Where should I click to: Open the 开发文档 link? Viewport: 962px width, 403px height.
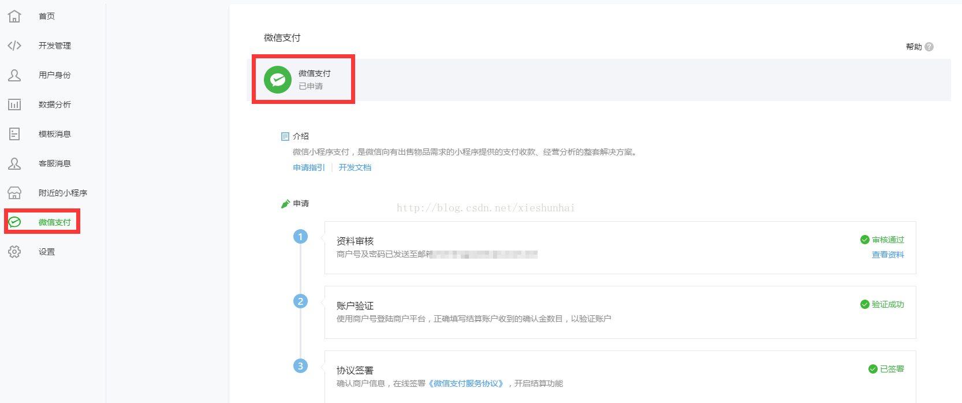(355, 167)
